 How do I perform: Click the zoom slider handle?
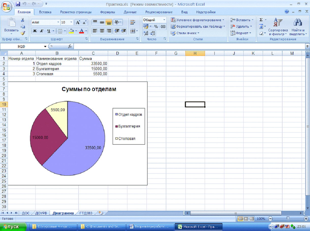pos(288,219)
